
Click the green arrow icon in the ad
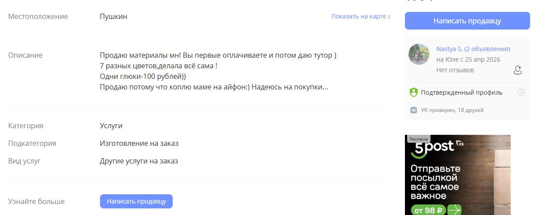(x=455, y=210)
